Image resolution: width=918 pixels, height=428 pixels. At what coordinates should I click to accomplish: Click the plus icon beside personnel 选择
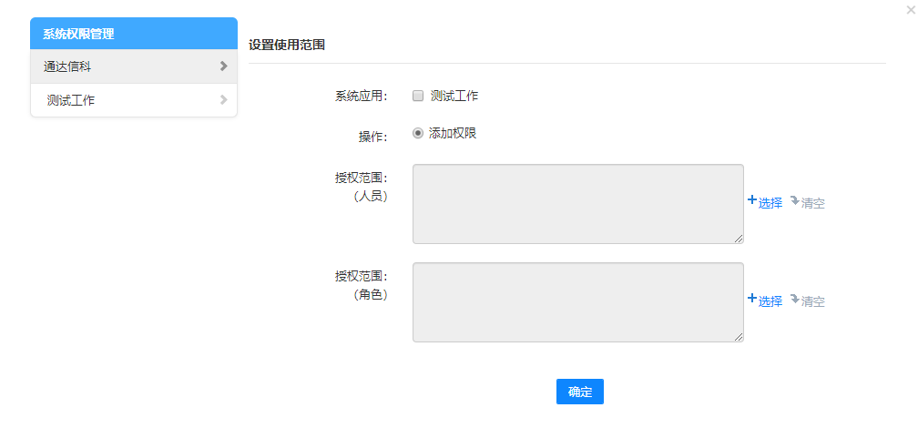(752, 200)
